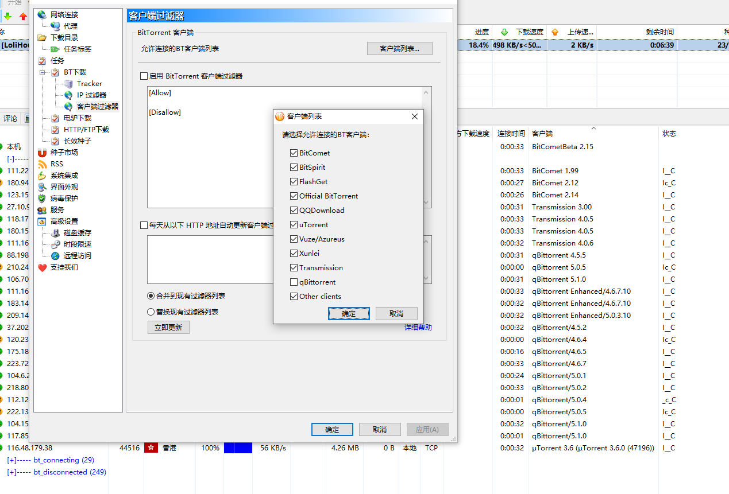Toggle the Vuze/Azureus checkbox
The image size is (729, 494).
294,239
